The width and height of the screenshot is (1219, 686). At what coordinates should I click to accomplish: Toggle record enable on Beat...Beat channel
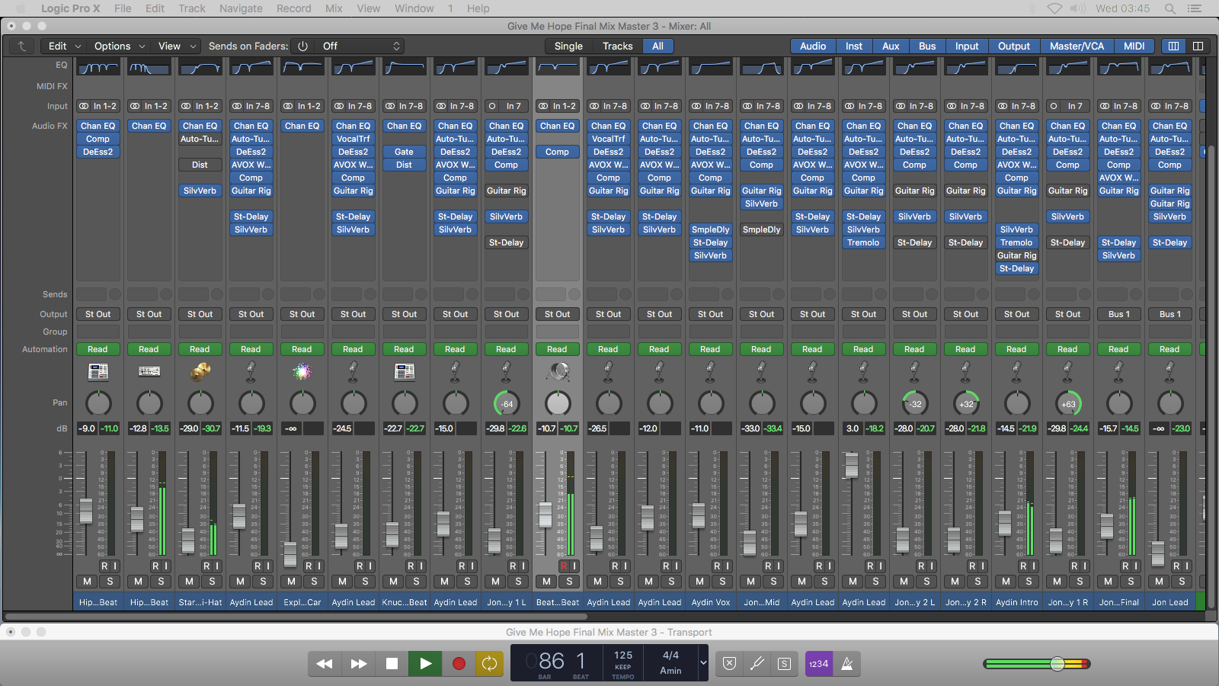pos(564,566)
